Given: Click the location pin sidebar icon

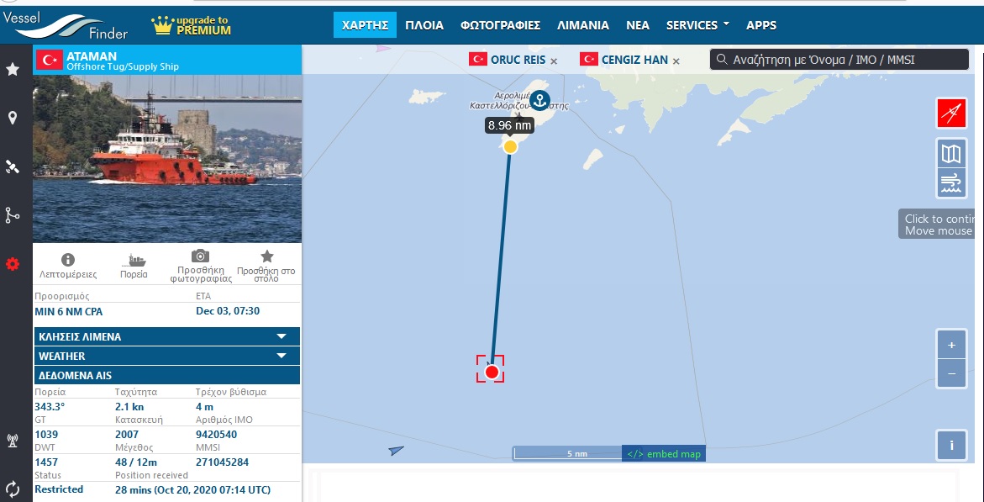Looking at the screenshot, I should click(13, 118).
